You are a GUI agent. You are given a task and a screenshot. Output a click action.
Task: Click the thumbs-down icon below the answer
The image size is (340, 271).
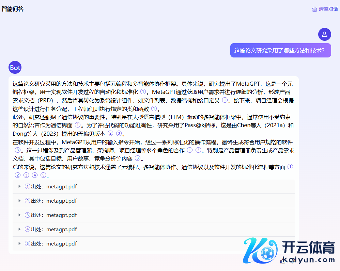tap(292, 261)
